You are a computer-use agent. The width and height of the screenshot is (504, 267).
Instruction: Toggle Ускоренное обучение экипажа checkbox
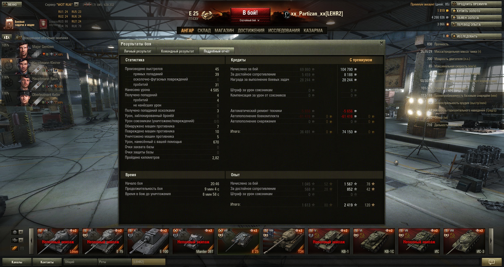click(x=20, y=38)
